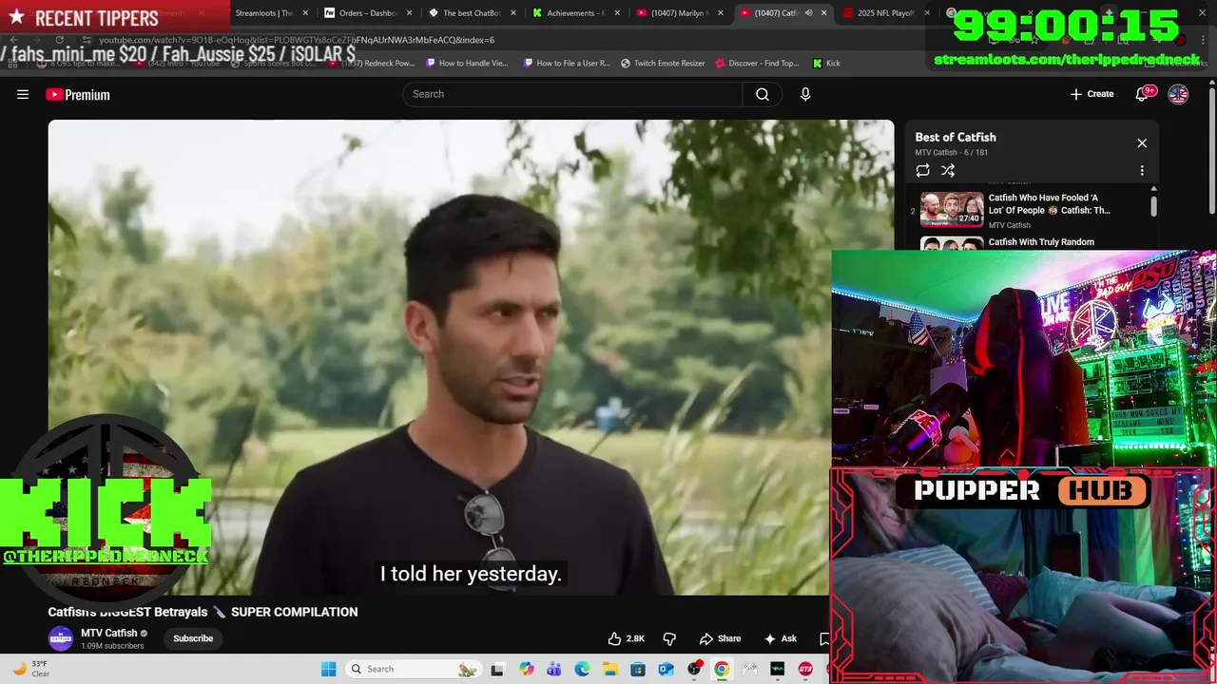Switch to the Achievements Kick tab
The image size is (1217, 684).
pos(573,13)
